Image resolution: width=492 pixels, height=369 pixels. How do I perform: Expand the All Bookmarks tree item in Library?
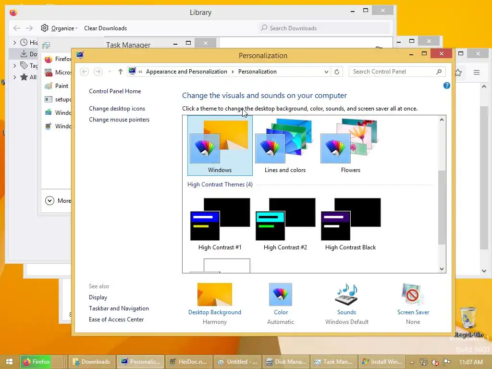(14, 77)
